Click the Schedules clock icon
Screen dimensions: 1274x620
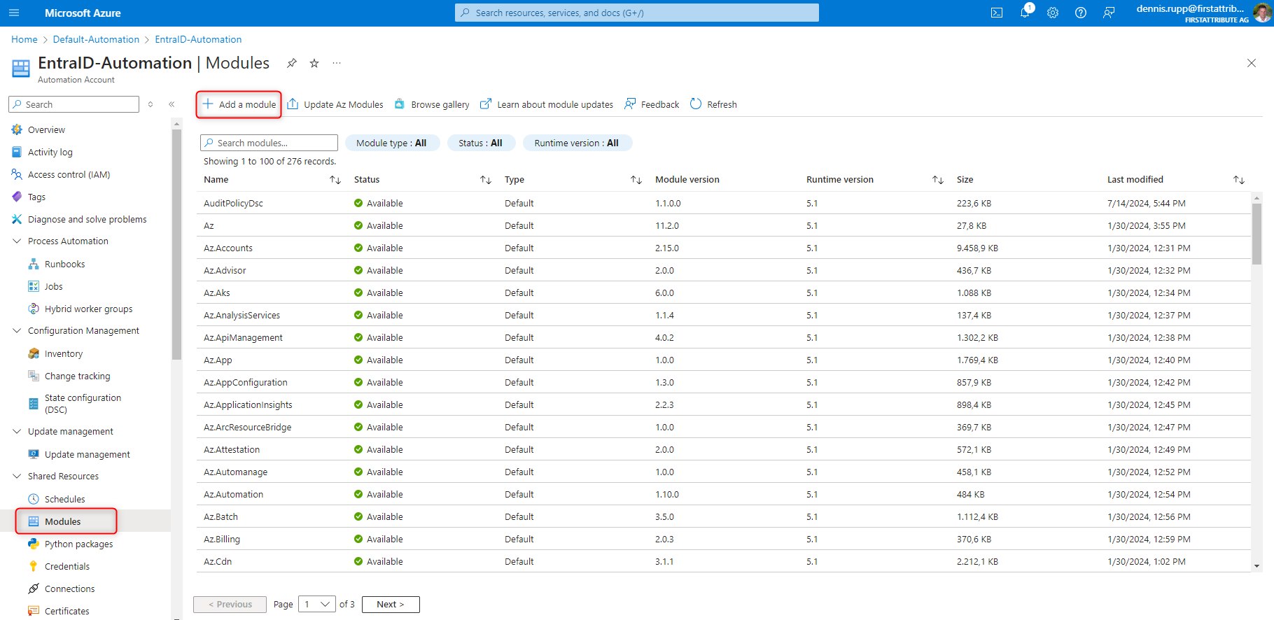coord(34,499)
